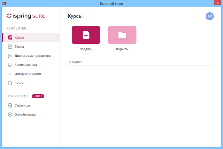This screenshot has height=149, width=223.
Task: Select the Записи экрана label
Action: click(25, 65)
